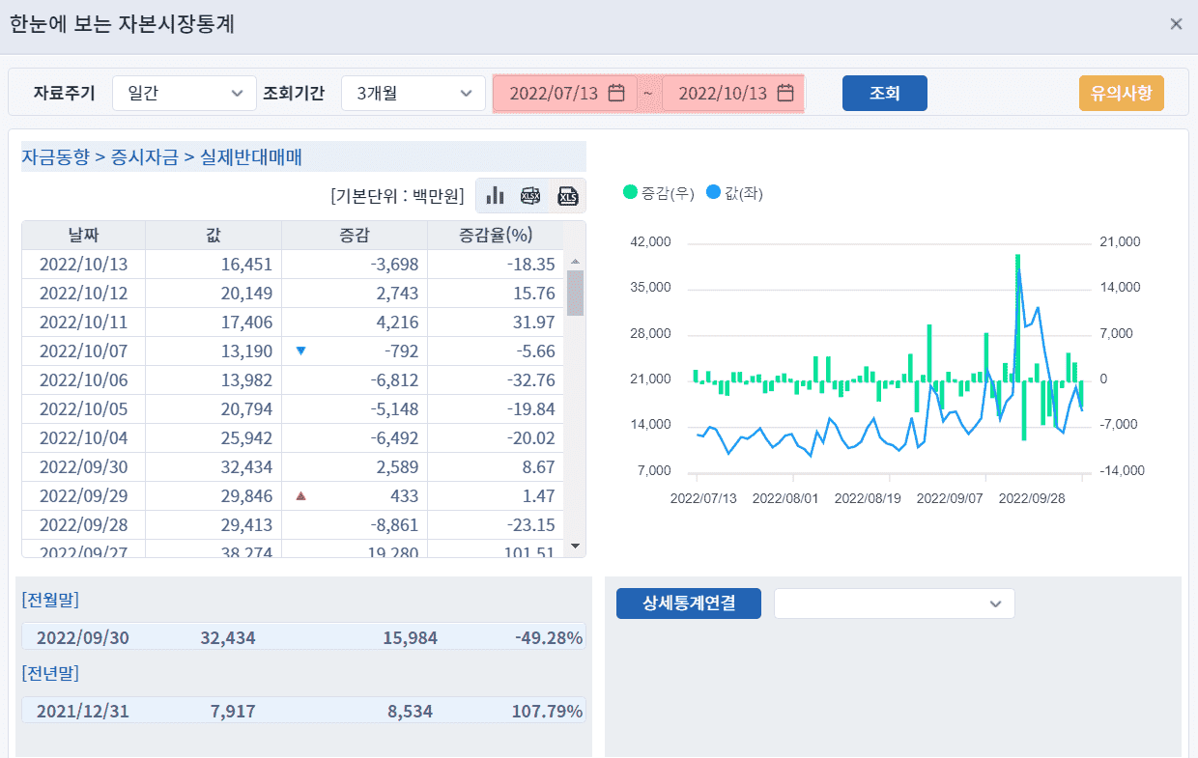The height and width of the screenshot is (758, 1198).
Task: Click the 상세통계연결 button
Action: tap(689, 604)
